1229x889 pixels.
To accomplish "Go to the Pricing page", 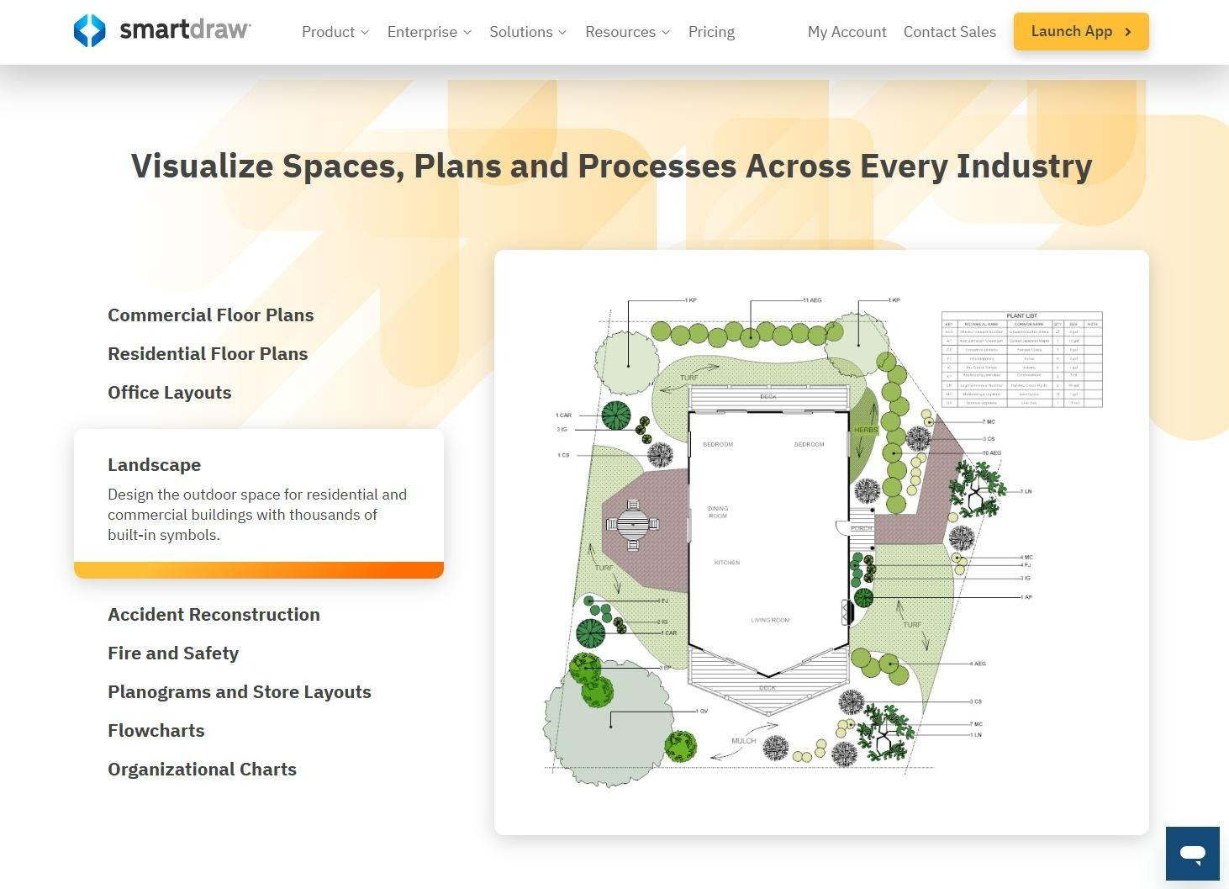I will click(x=711, y=32).
